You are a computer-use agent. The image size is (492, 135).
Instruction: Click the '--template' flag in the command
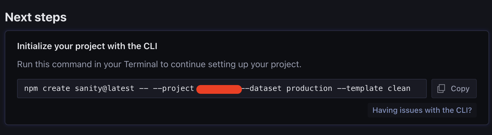(360, 88)
